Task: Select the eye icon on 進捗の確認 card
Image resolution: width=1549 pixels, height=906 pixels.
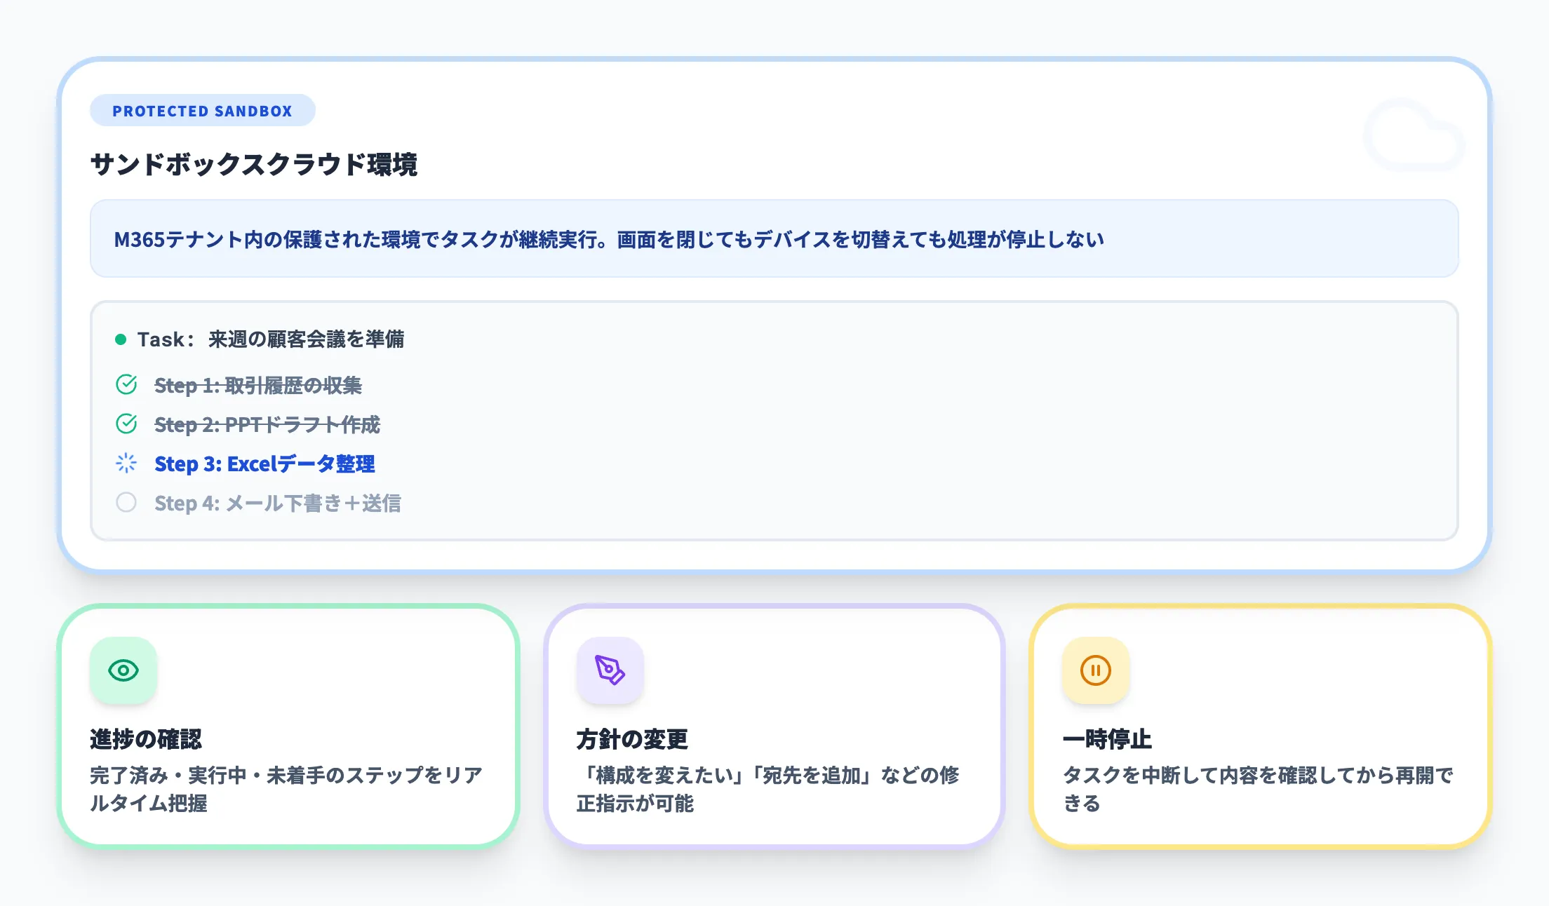Action: tap(123, 671)
